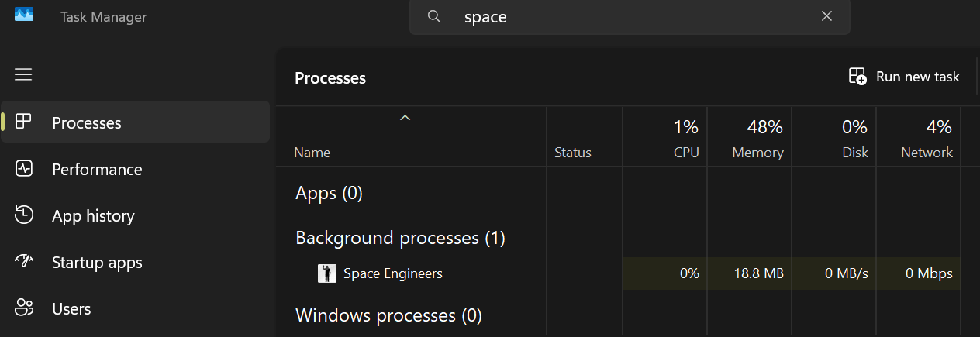Sort processes by Memory column
Viewport: 980px width, 337px height.
click(757, 153)
